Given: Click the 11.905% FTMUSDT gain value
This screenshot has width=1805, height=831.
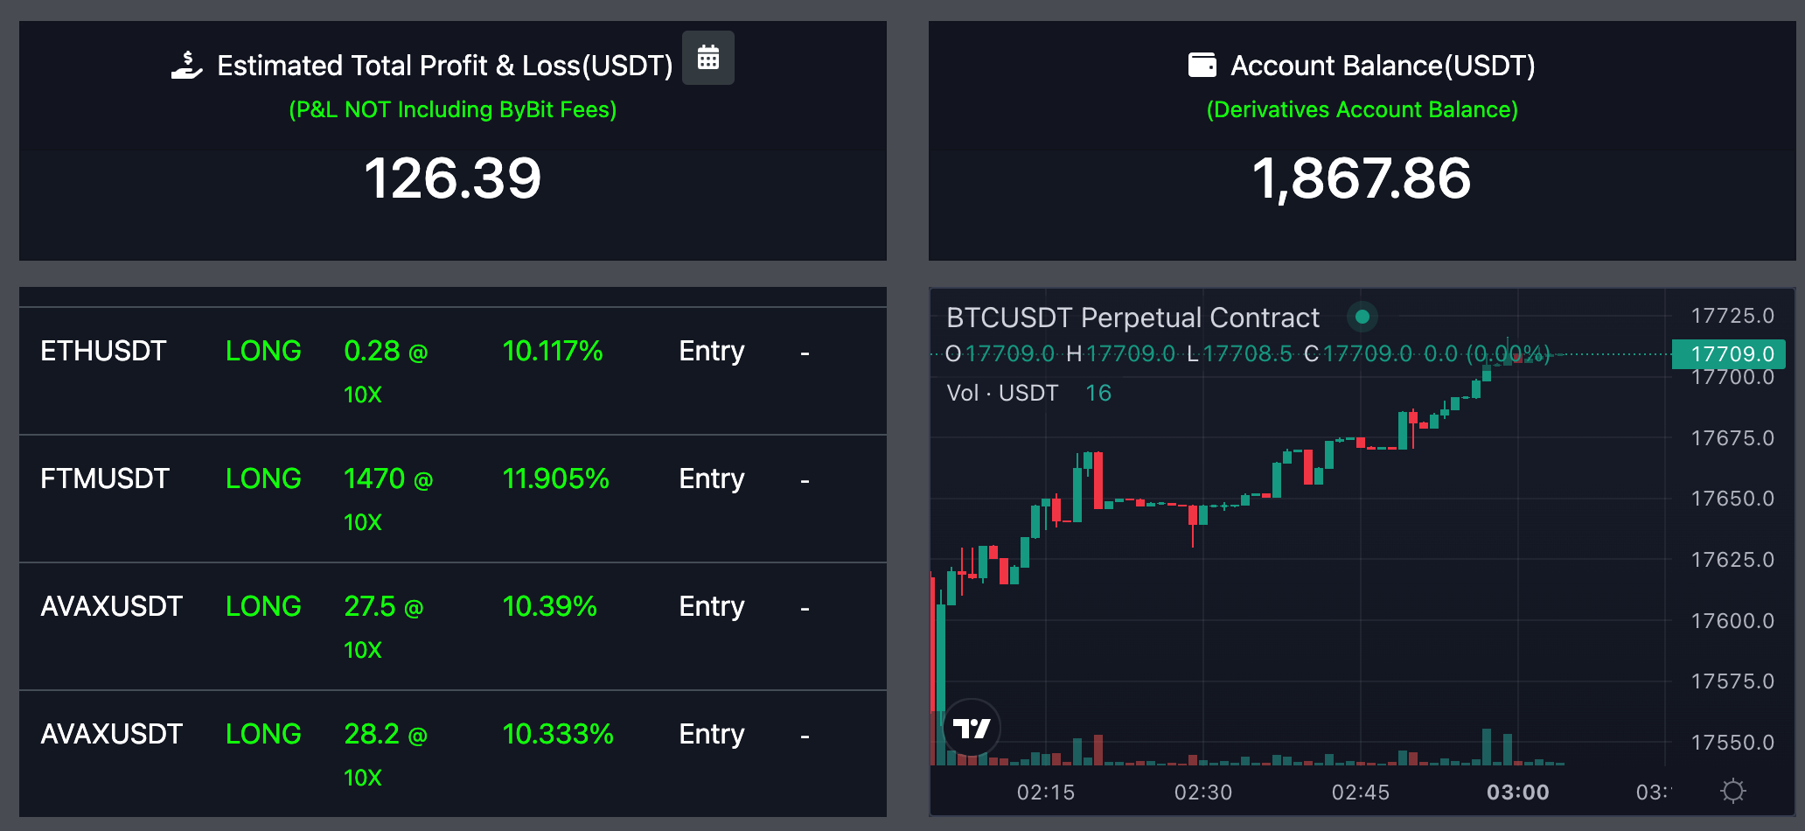Looking at the screenshot, I should tap(555, 478).
